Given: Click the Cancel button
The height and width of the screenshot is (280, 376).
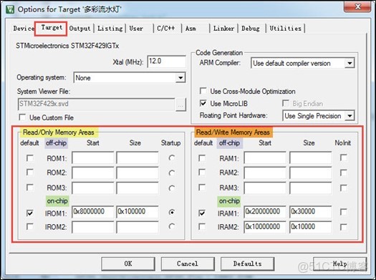Looking at the screenshot, I should point(188,264).
